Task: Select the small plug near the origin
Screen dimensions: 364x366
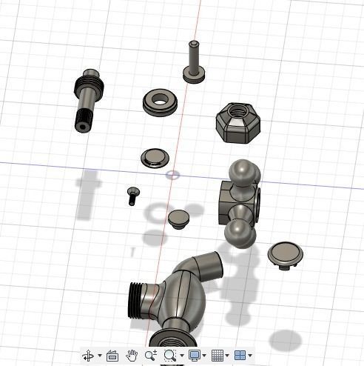Action: [178, 219]
